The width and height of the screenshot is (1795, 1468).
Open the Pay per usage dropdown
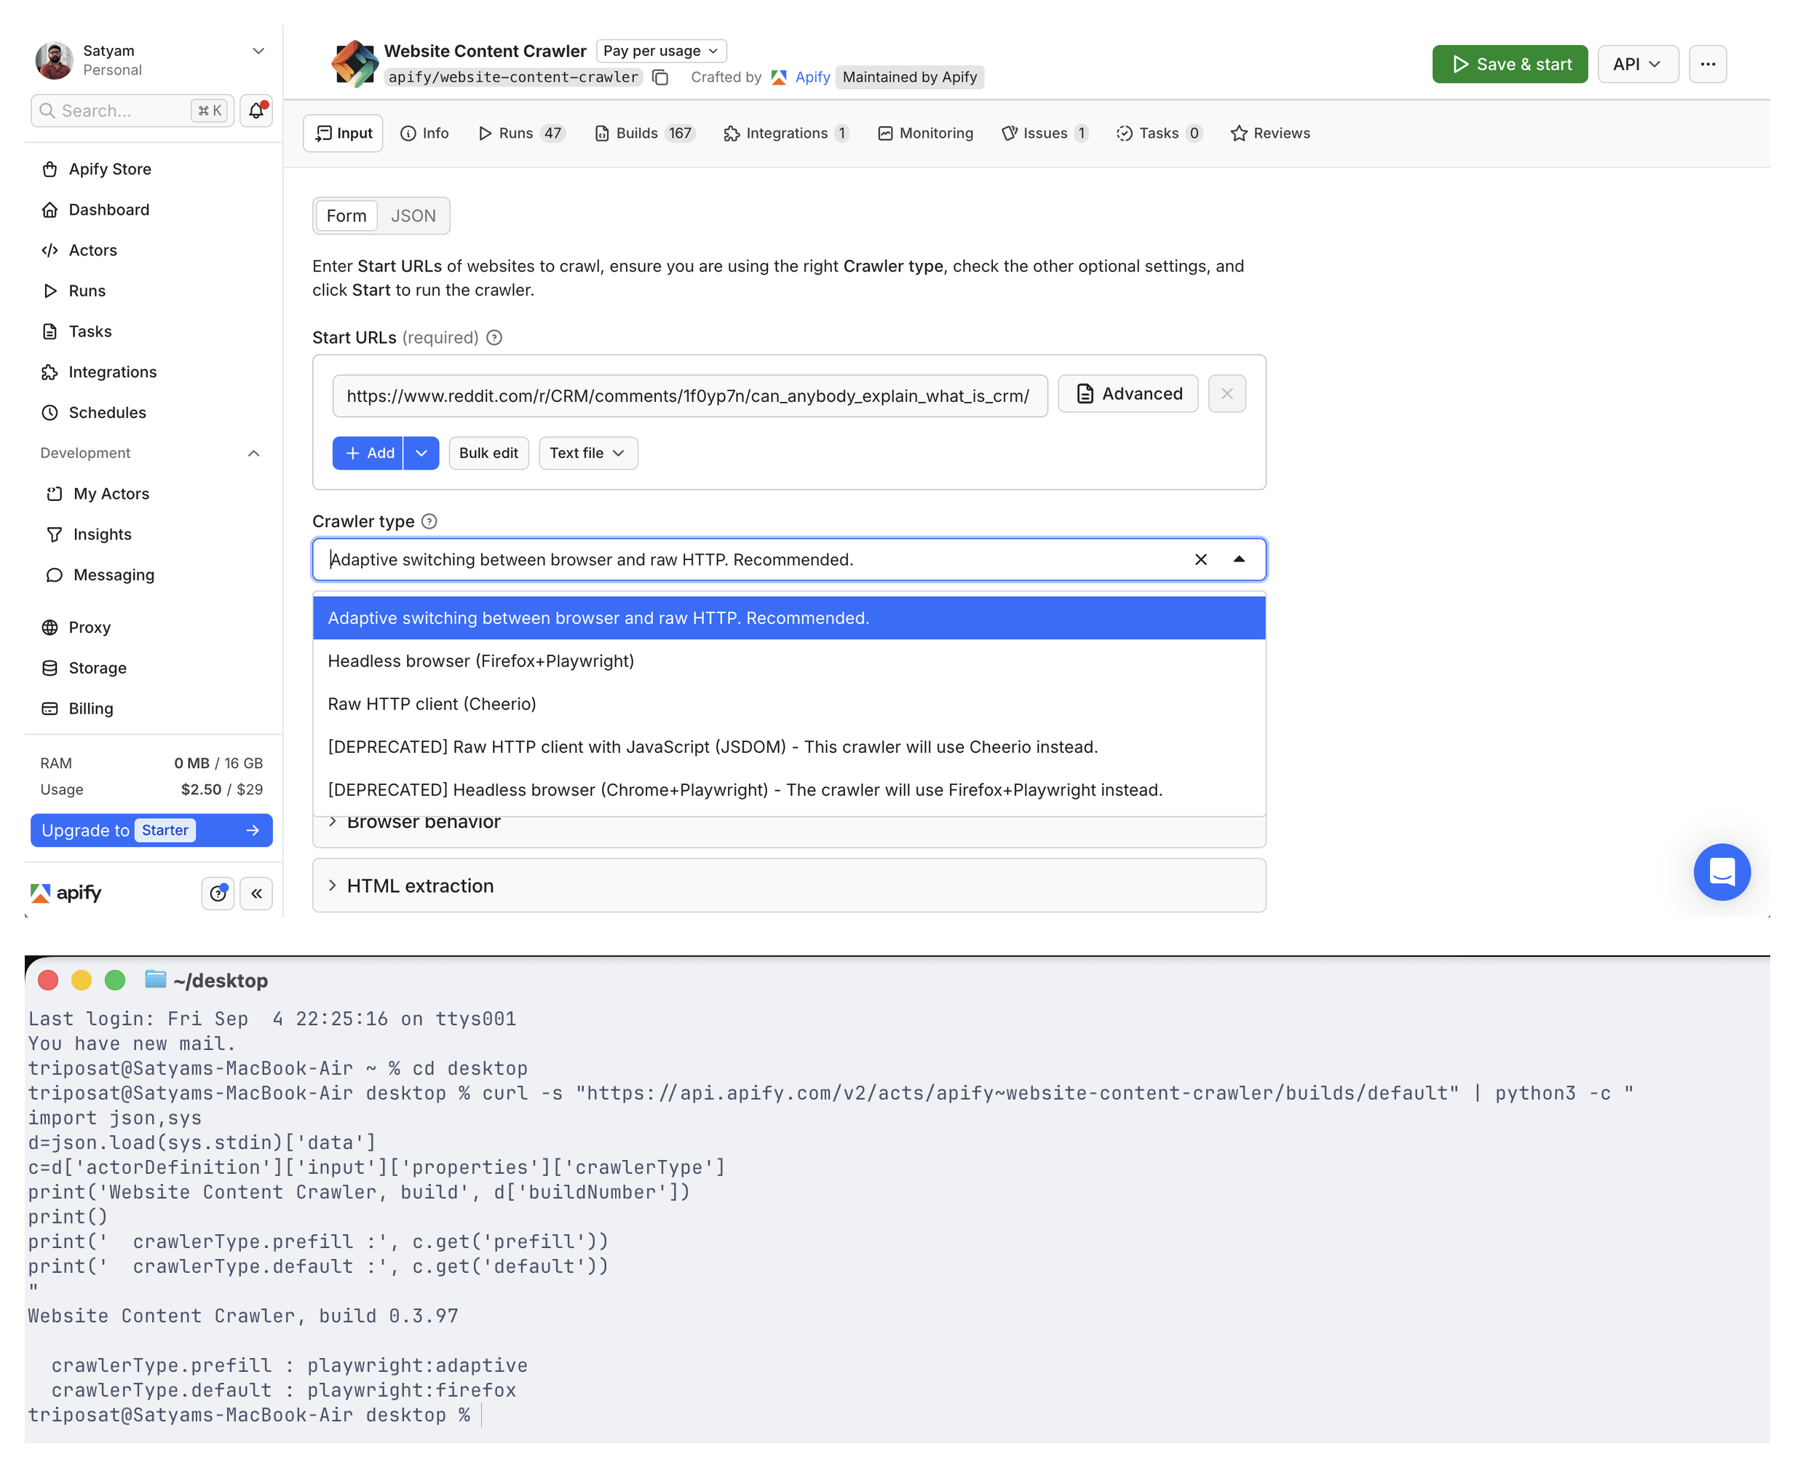point(661,51)
